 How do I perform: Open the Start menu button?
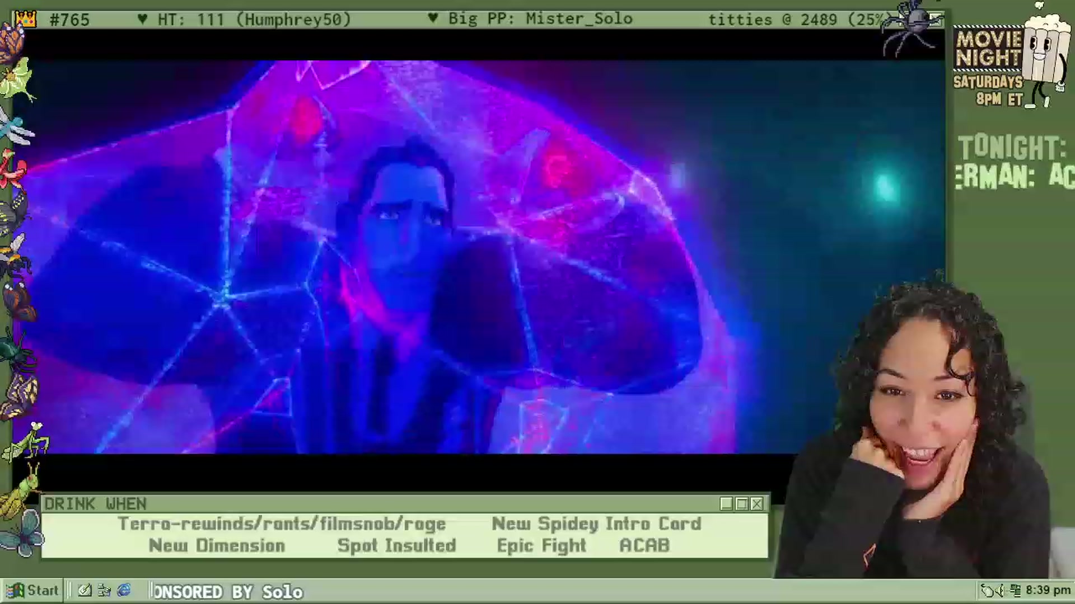(32, 591)
